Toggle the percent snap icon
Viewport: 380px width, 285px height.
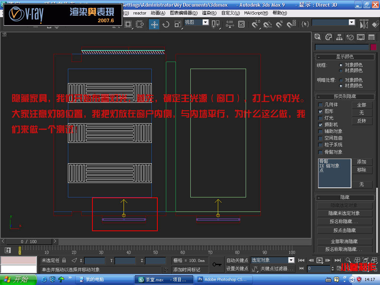279,24
